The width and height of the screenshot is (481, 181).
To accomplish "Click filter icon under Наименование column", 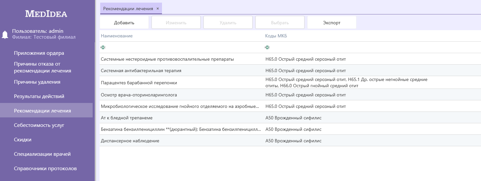I will (x=103, y=48).
